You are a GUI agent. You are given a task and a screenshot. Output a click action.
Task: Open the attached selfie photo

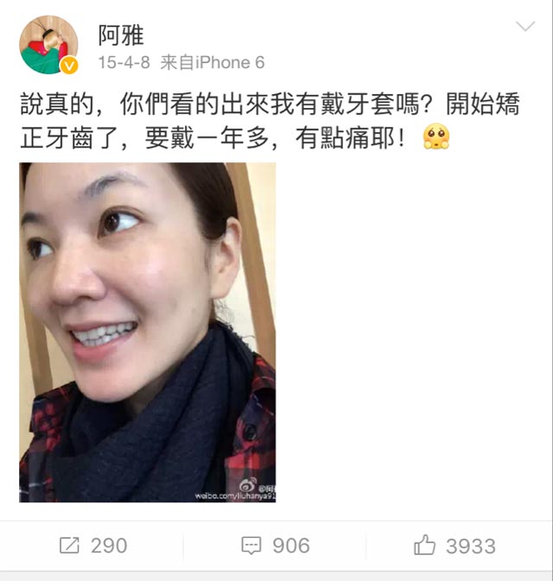[148, 332]
